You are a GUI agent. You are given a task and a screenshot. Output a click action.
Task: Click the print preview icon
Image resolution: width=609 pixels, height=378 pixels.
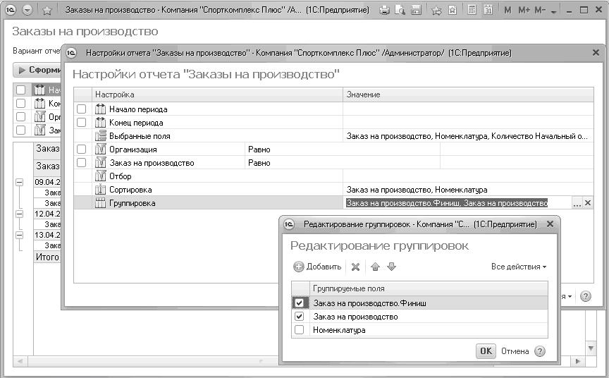pos(400,10)
